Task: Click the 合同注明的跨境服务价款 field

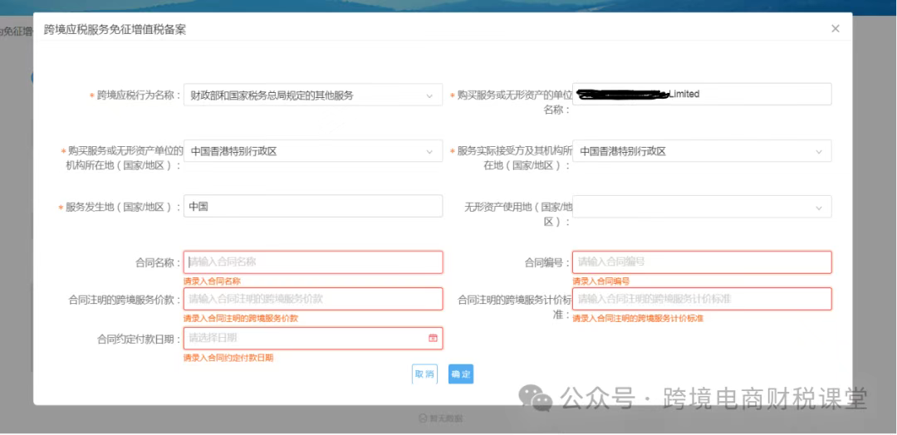Action: (x=313, y=299)
